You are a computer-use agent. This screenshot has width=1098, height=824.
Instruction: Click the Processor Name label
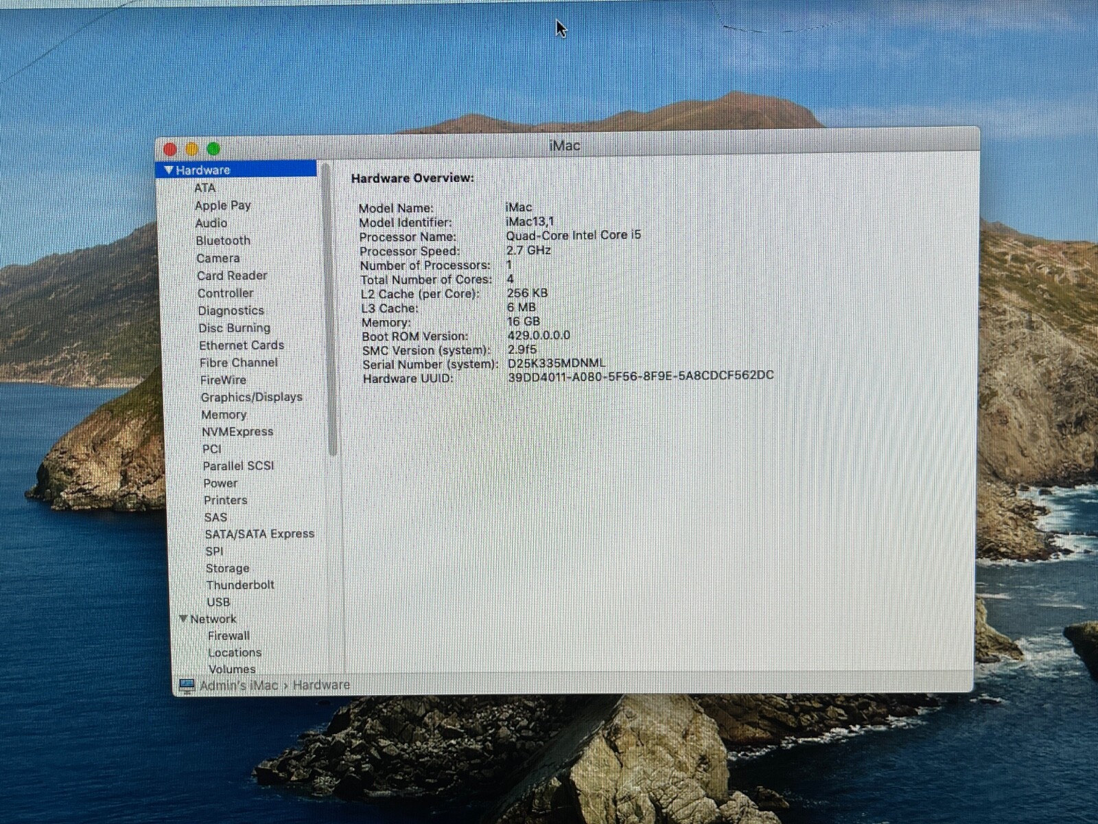click(408, 237)
